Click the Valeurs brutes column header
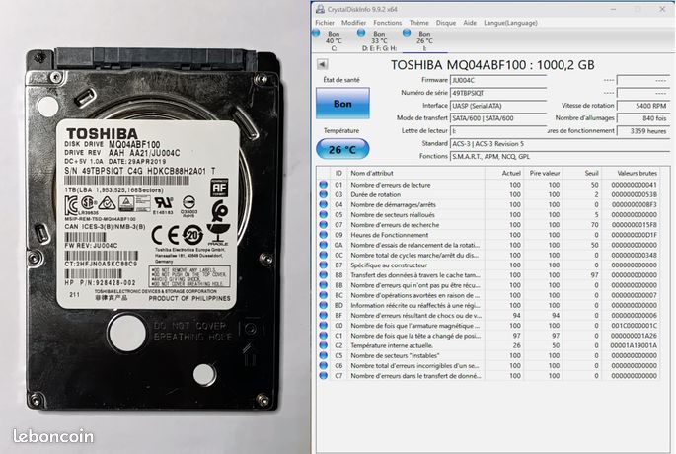The image size is (676, 454). pos(637,173)
